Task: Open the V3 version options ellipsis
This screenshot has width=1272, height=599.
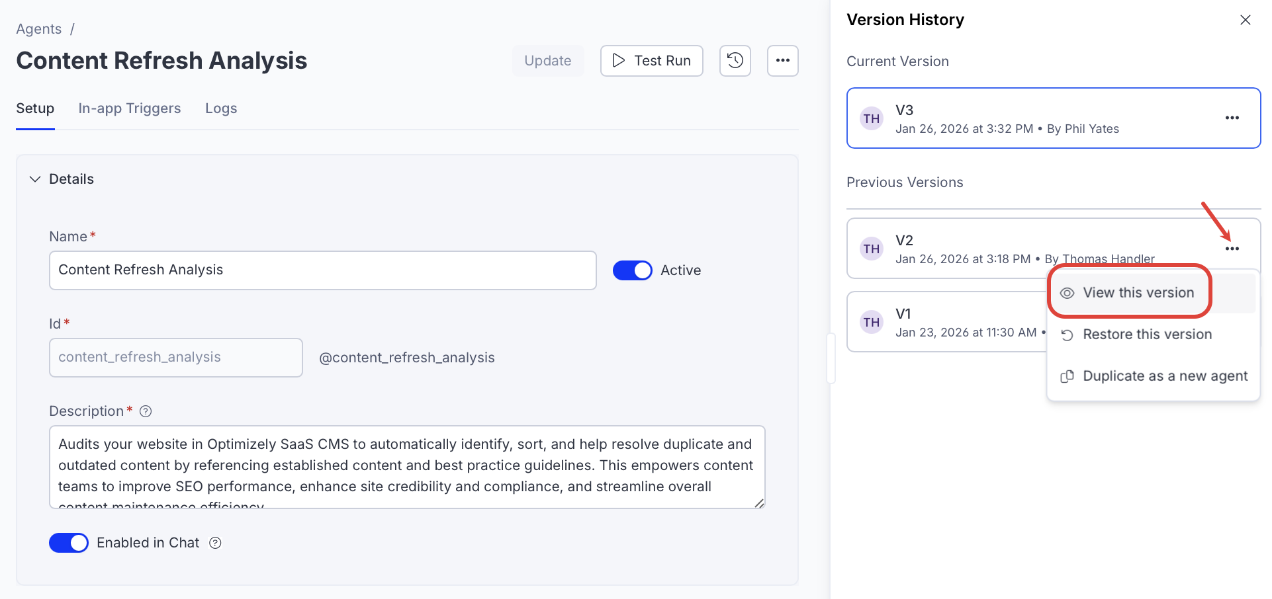Action: [x=1232, y=118]
